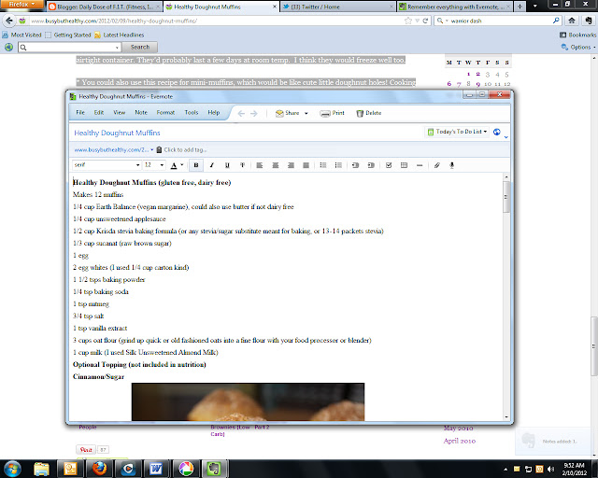Reload the page in Firefox
Screen dimensions: 598x478
coord(425,21)
